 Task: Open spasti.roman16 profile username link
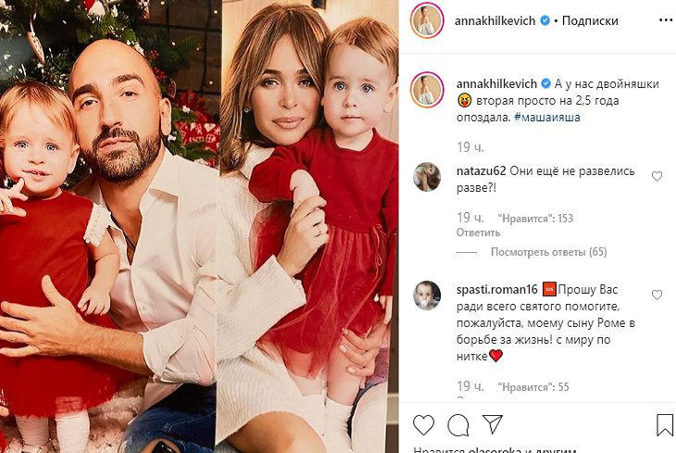[x=496, y=289]
